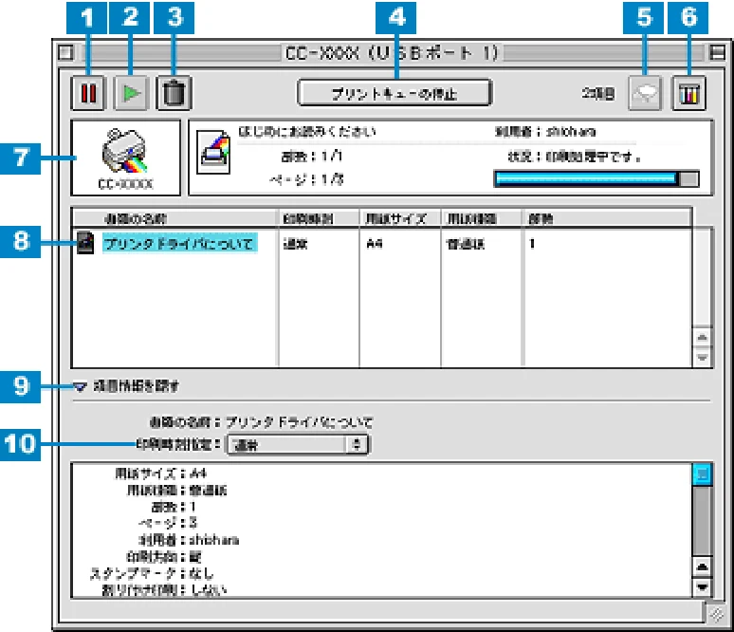Click the 書類の名前 column header

pos(175,218)
